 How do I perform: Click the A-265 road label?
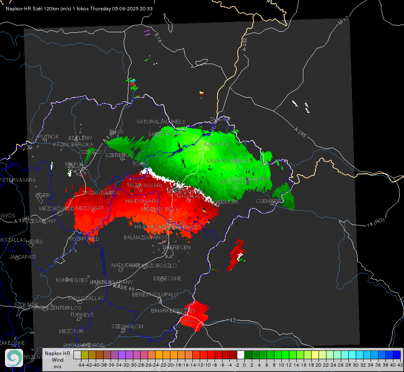coord(300,132)
